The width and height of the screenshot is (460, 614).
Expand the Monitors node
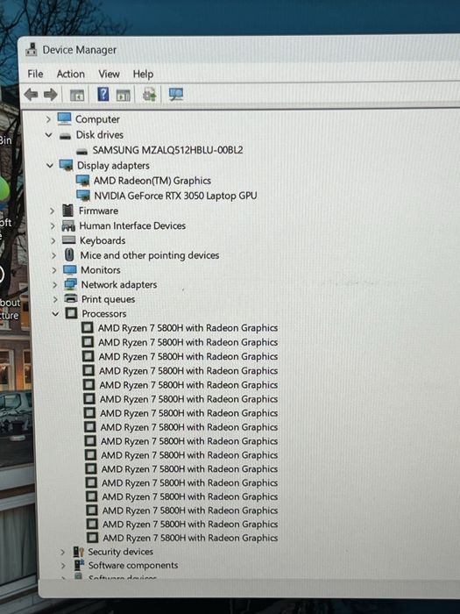tap(54, 270)
